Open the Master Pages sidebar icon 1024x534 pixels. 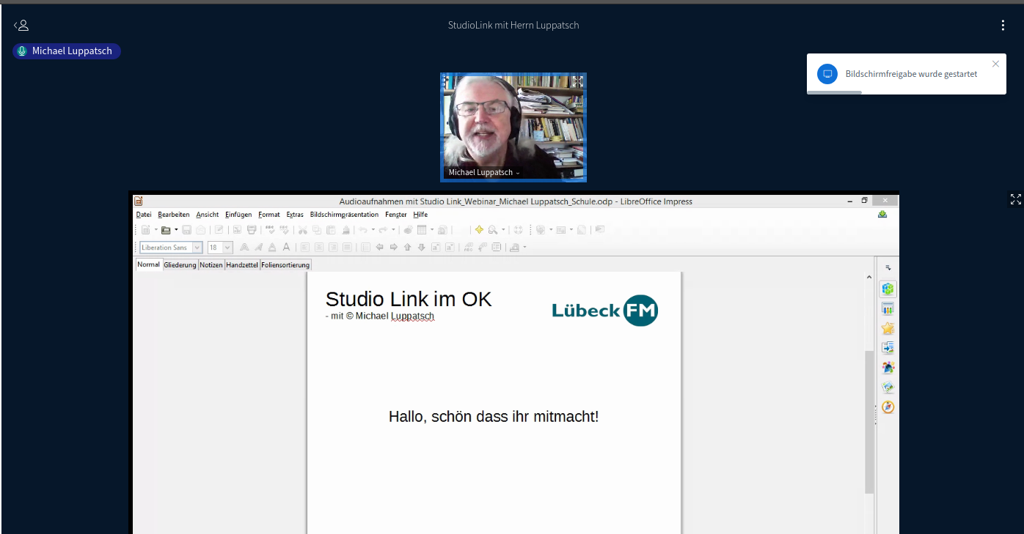pos(888,308)
